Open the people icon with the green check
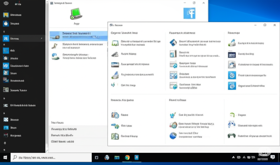Viewport: 280px width, 165px height. click(173, 115)
